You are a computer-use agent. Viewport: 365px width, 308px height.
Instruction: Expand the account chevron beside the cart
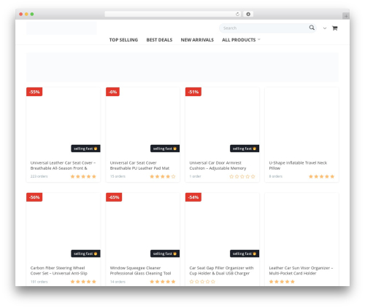coord(325,28)
